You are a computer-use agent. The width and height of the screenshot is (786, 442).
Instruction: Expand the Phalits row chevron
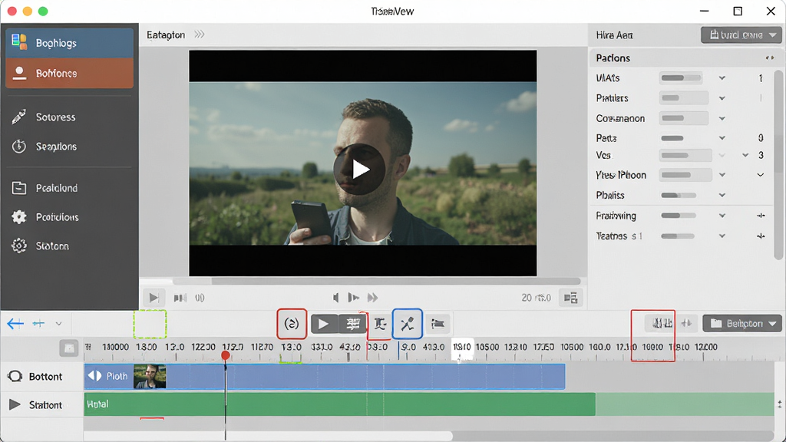coord(722,196)
